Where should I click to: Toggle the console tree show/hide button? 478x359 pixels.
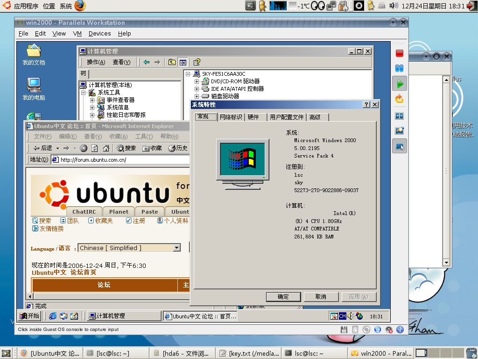[x=183, y=62]
